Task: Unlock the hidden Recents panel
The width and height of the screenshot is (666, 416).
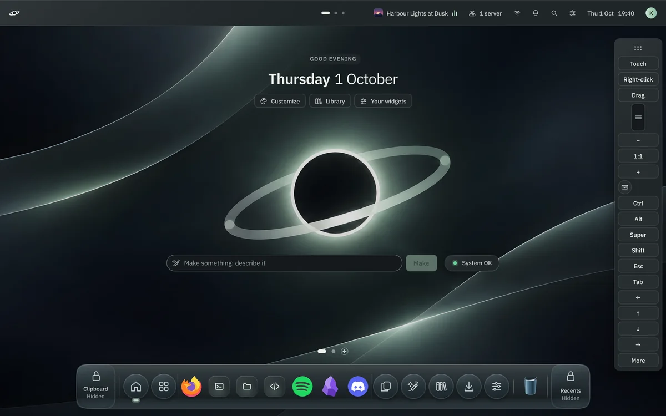Action: click(x=571, y=386)
